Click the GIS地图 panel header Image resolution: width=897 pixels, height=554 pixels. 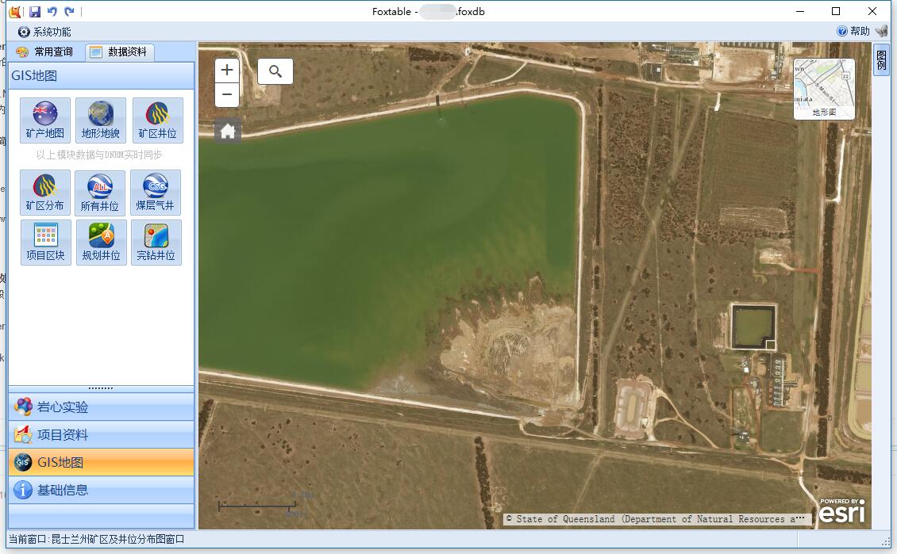pos(102,75)
